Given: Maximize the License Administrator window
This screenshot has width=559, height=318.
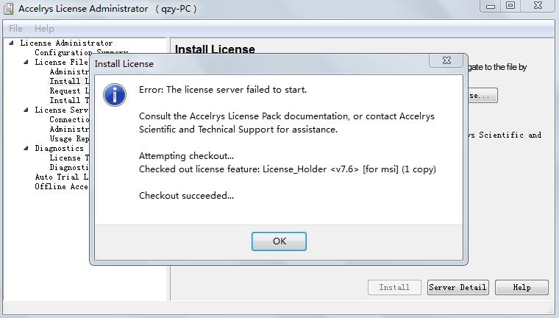Looking at the screenshot, I should [510, 6].
